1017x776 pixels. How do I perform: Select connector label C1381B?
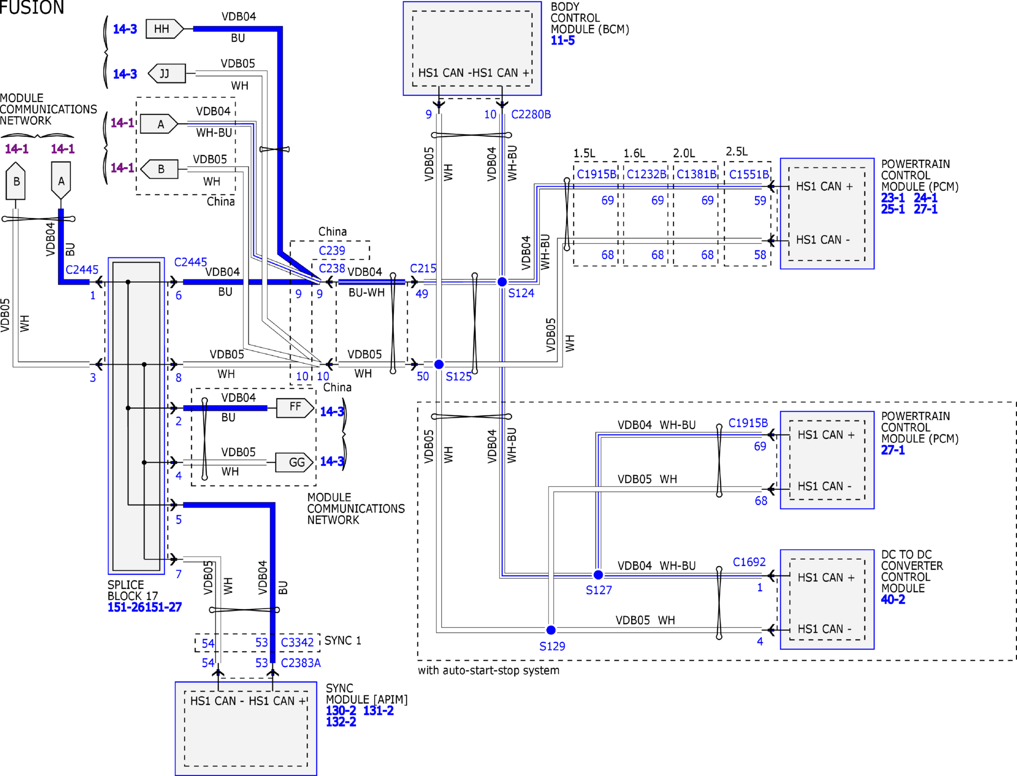click(x=697, y=174)
